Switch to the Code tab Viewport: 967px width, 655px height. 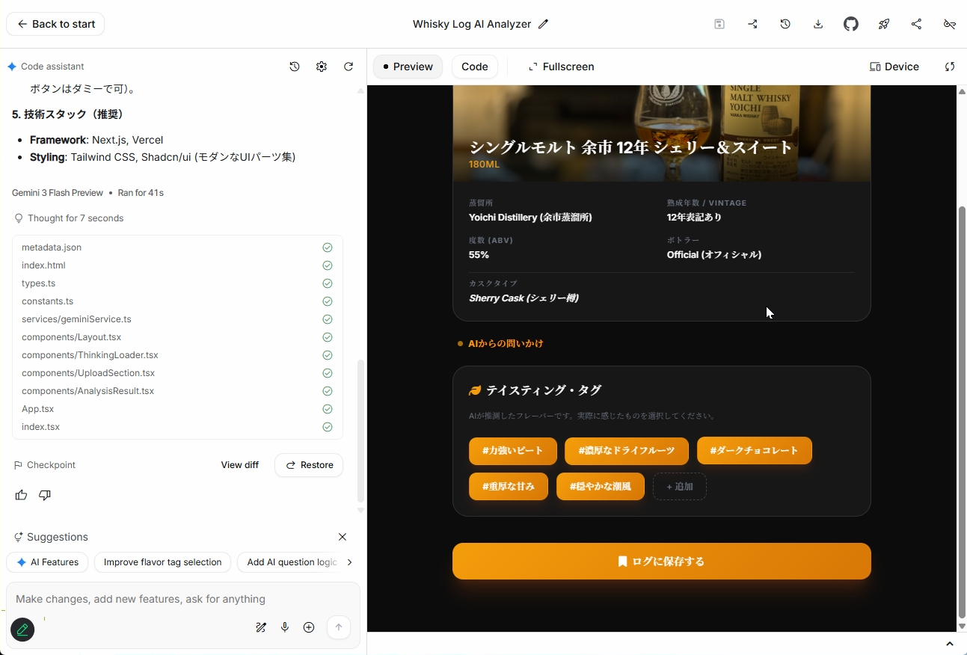click(x=474, y=67)
